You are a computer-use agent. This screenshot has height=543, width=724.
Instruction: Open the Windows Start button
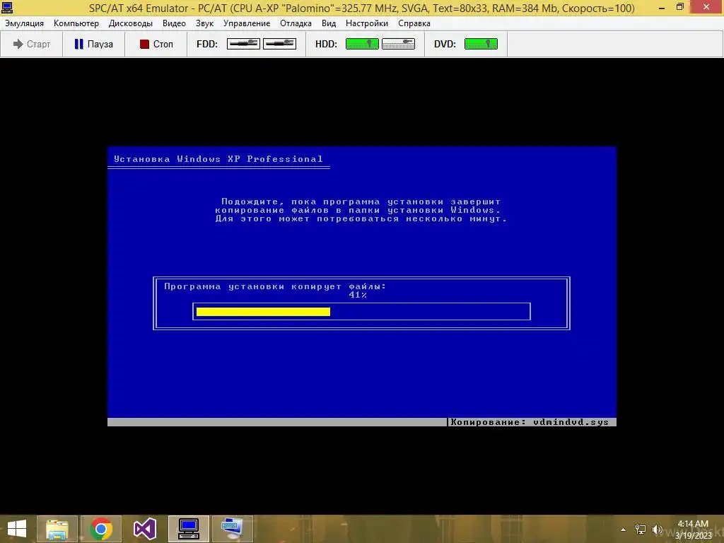(17, 529)
